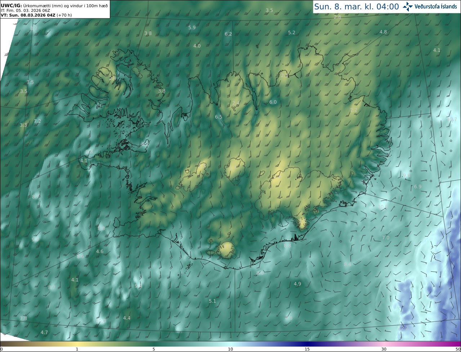
Task: Click the map value "5.2"
Action: (292, 33)
